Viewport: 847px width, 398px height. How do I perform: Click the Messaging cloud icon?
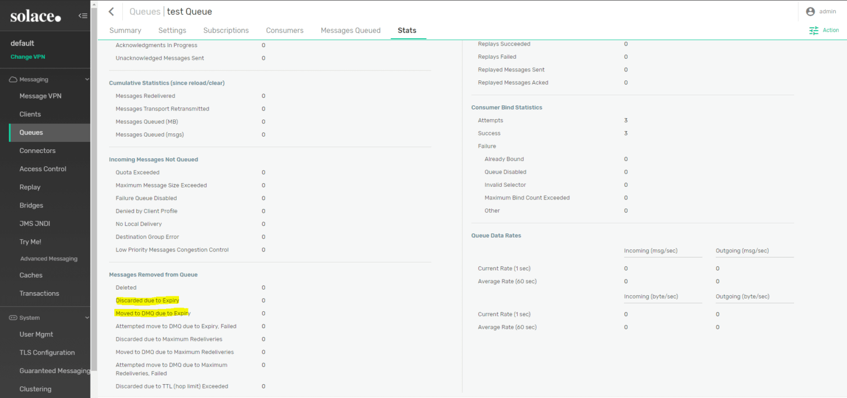(13, 79)
